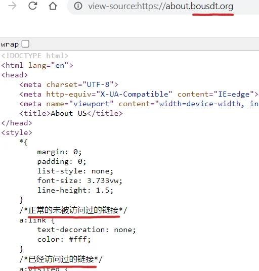This screenshot has height=271, width=259.
Task: Enable the line wrap checkbox
Action: coord(25,43)
